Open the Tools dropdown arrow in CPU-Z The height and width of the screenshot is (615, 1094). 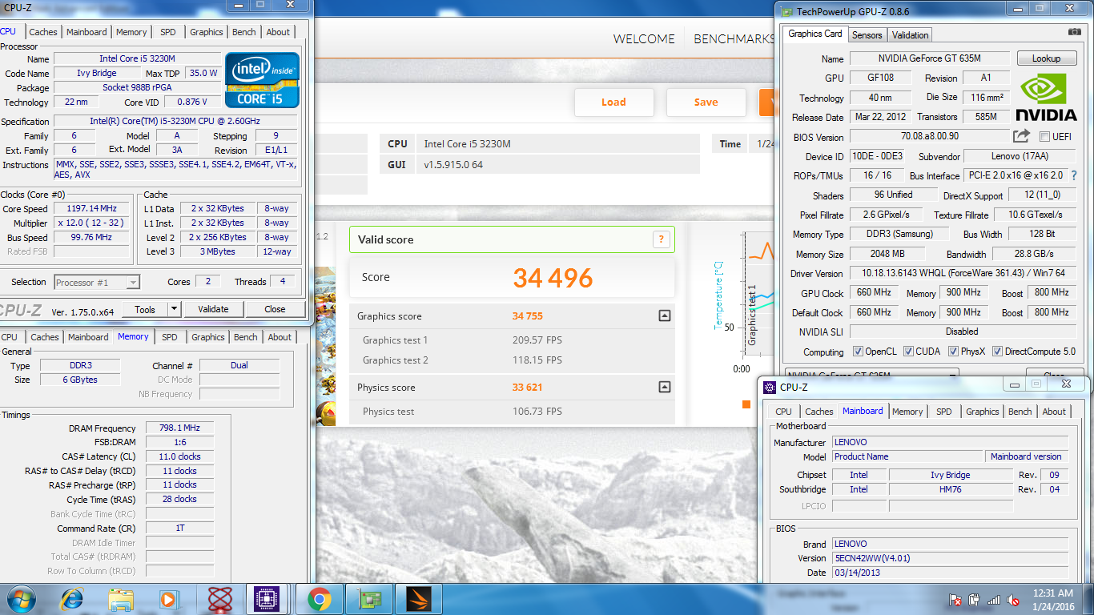click(x=174, y=309)
